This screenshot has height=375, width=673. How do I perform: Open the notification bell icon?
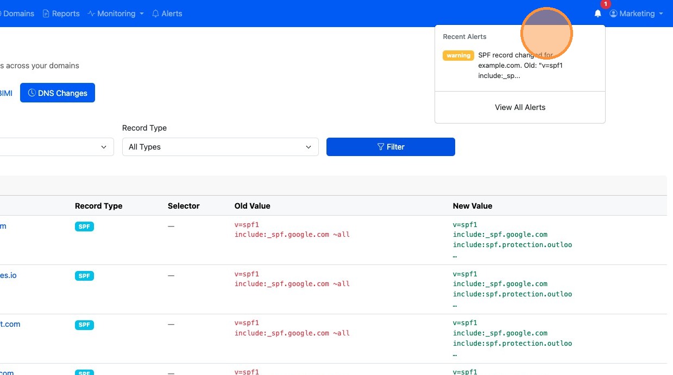(x=597, y=14)
